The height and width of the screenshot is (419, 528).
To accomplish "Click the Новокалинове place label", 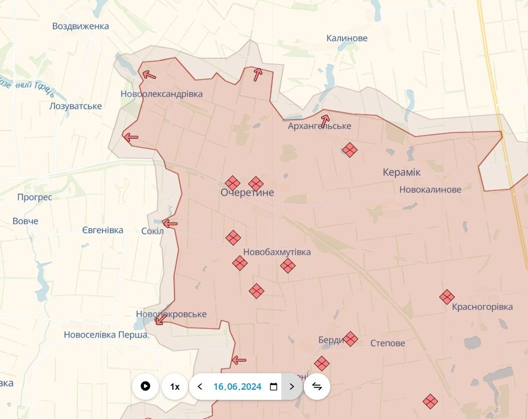I will coord(430,190).
